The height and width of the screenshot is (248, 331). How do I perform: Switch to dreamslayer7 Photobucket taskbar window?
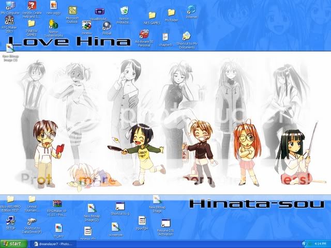tap(52, 243)
